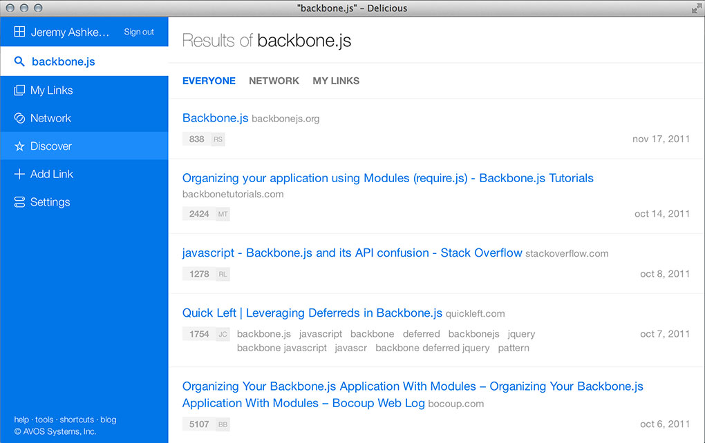The height and width of the screenshot is (443, 705).
Task: Click the Discover star icon
Action: 19,146
